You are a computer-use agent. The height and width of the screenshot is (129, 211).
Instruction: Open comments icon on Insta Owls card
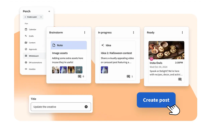(x=180, y=79)
